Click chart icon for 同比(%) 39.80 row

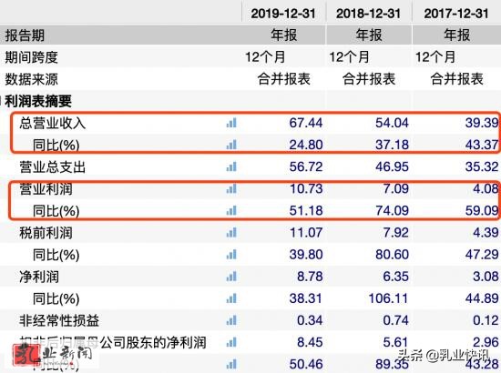pos(231,255)
